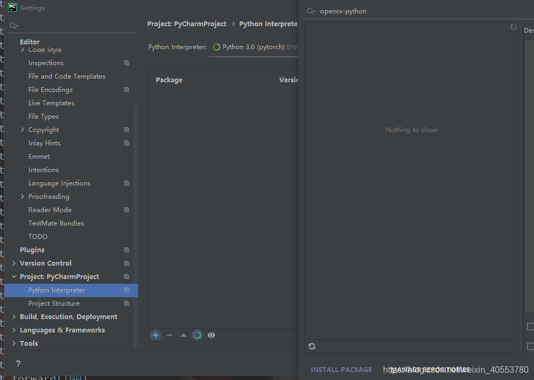Open File and Code Templates settings
This screenshot has height=380, width=534.
67,76
